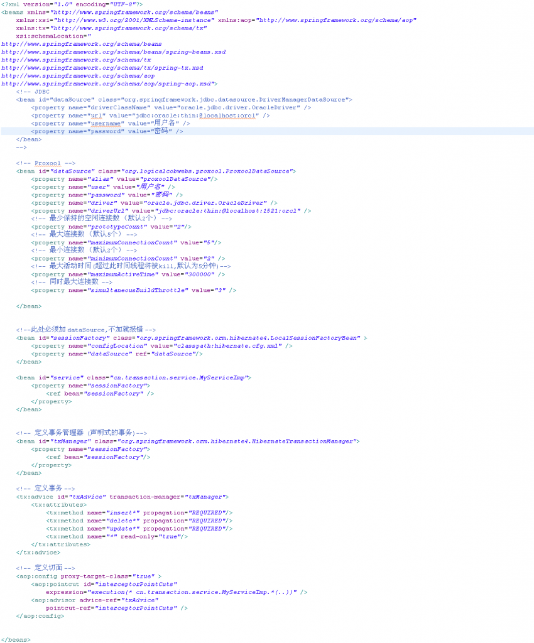Click the tx:method read-only true line
The image size is (534, 643).
point(117,536)
